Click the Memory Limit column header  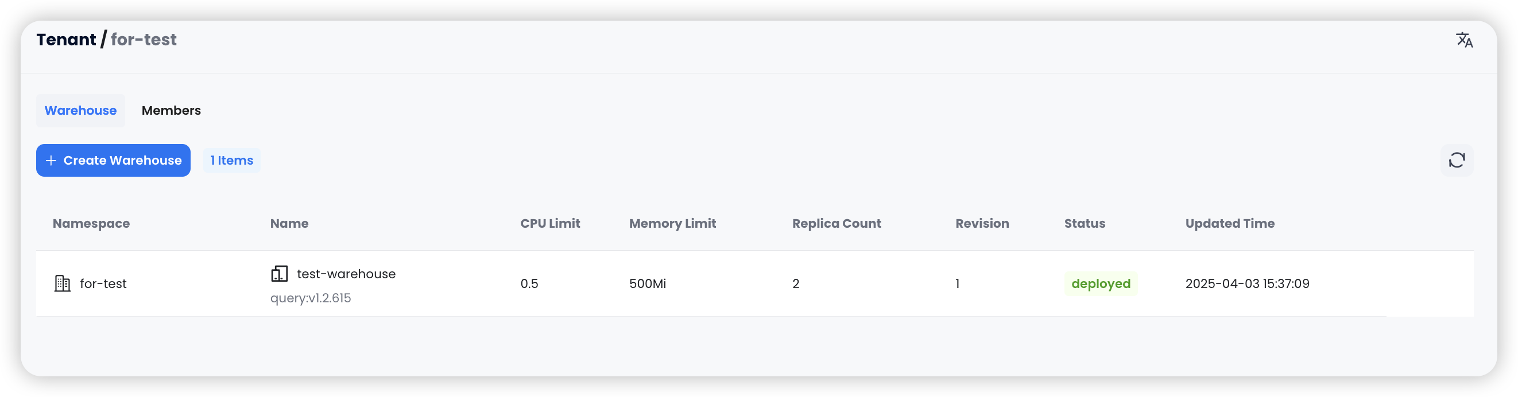[672, 223]
